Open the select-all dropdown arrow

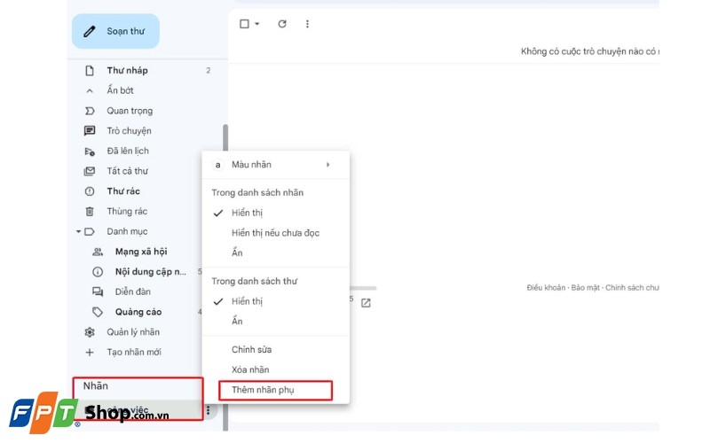[257, 24]
